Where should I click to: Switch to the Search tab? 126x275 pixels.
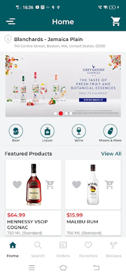pos(38,249)
